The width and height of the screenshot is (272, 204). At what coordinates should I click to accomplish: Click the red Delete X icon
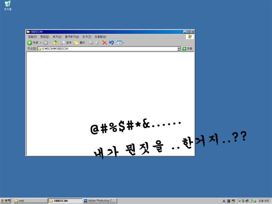point(105,43)
